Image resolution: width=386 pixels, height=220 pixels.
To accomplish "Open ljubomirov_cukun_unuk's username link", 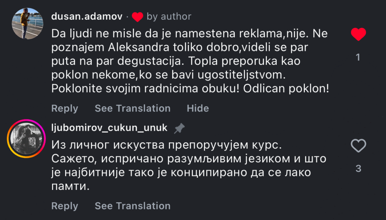I will [109, 128].
